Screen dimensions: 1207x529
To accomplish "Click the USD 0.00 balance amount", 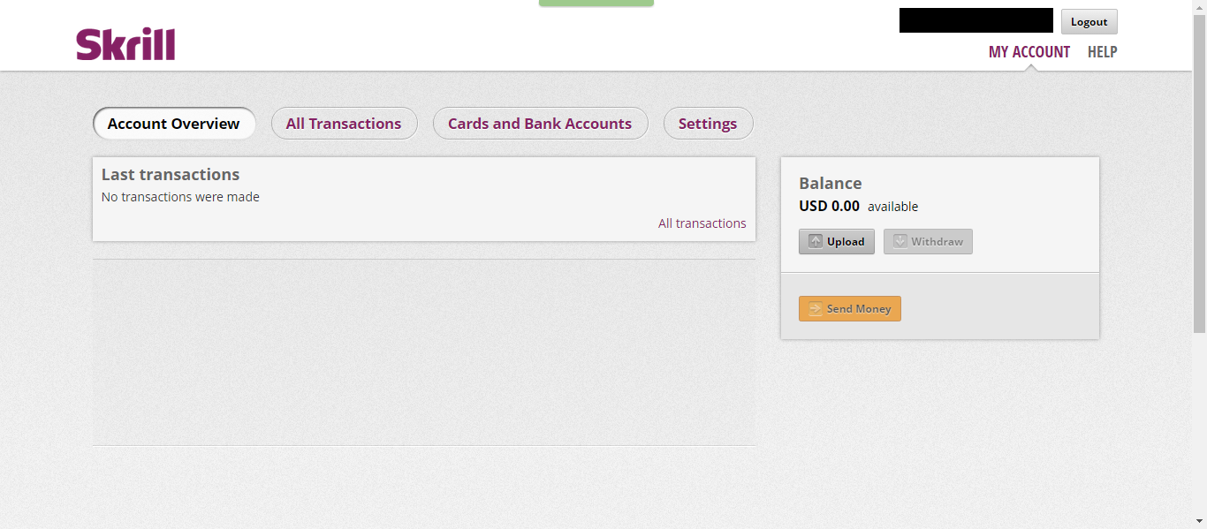I will (829, 207).
